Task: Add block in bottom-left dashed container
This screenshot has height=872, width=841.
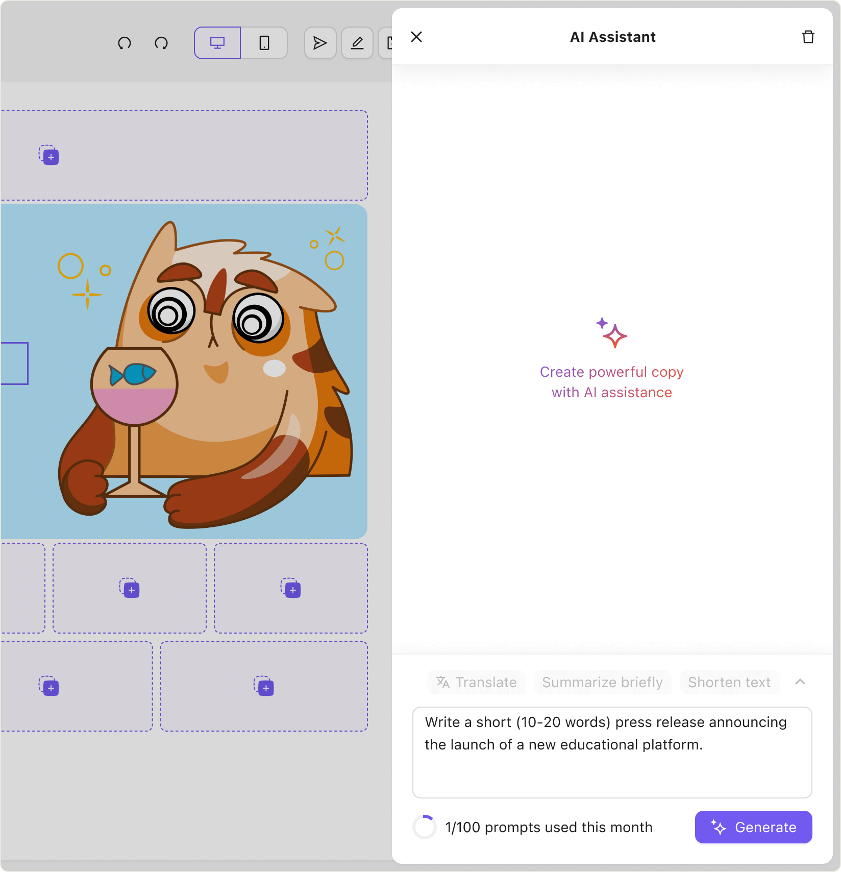Action: [49, 686]
